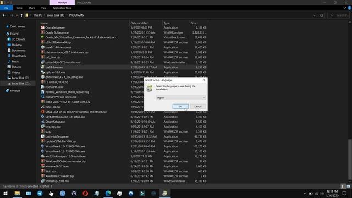This screenshot has width=352, height=198.
Task: Select VirtualBox-6.1.0 Win.exe icon
Action: [x=42, y=146]
